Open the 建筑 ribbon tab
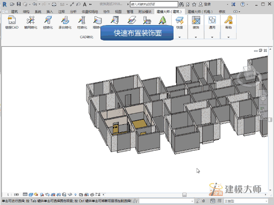The image size is (274, 205). [x=15, y=12]
